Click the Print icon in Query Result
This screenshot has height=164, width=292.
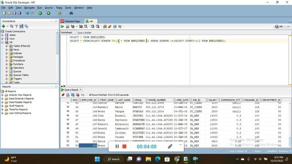(x=68, y=95)
